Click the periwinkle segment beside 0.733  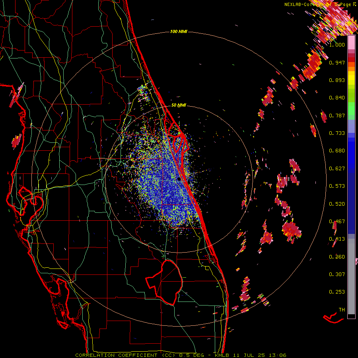click(351, 126)
